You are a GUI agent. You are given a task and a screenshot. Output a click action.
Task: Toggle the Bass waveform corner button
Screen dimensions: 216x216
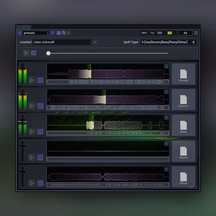[x=166, y=118]
